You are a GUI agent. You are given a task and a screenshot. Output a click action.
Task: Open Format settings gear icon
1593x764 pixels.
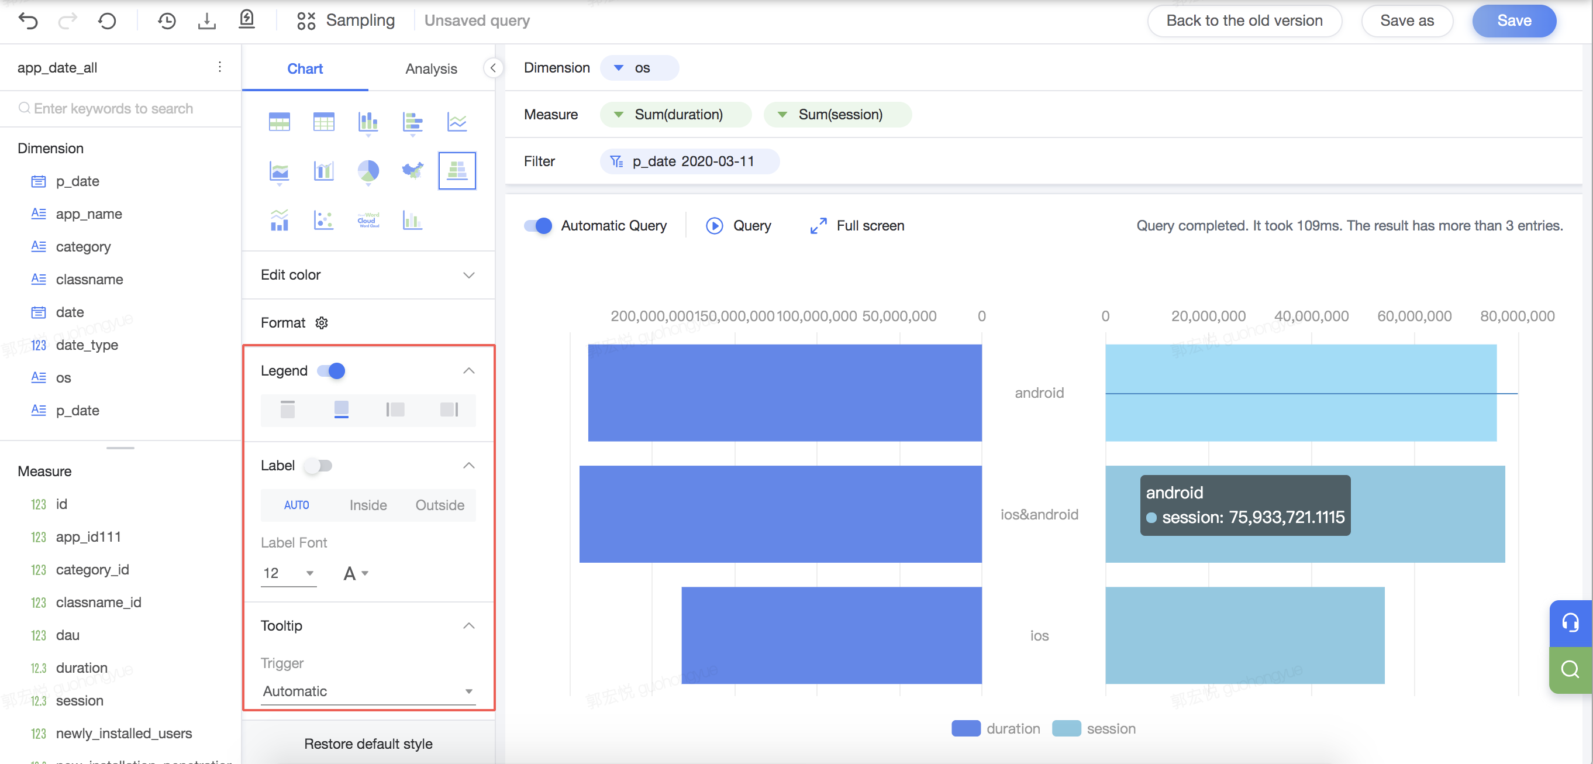click(322, 323)
